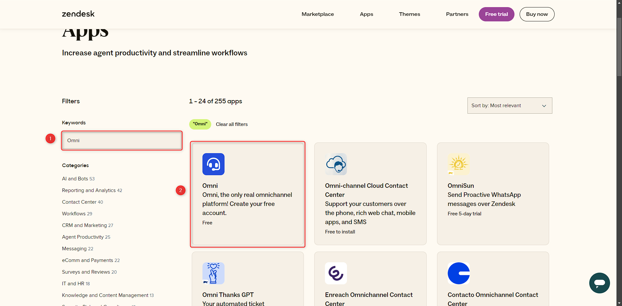Click the 'Free 5-day trial' text

click(464, 214)
